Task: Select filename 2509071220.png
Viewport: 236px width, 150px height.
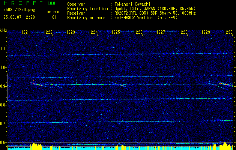Action: 19,10
